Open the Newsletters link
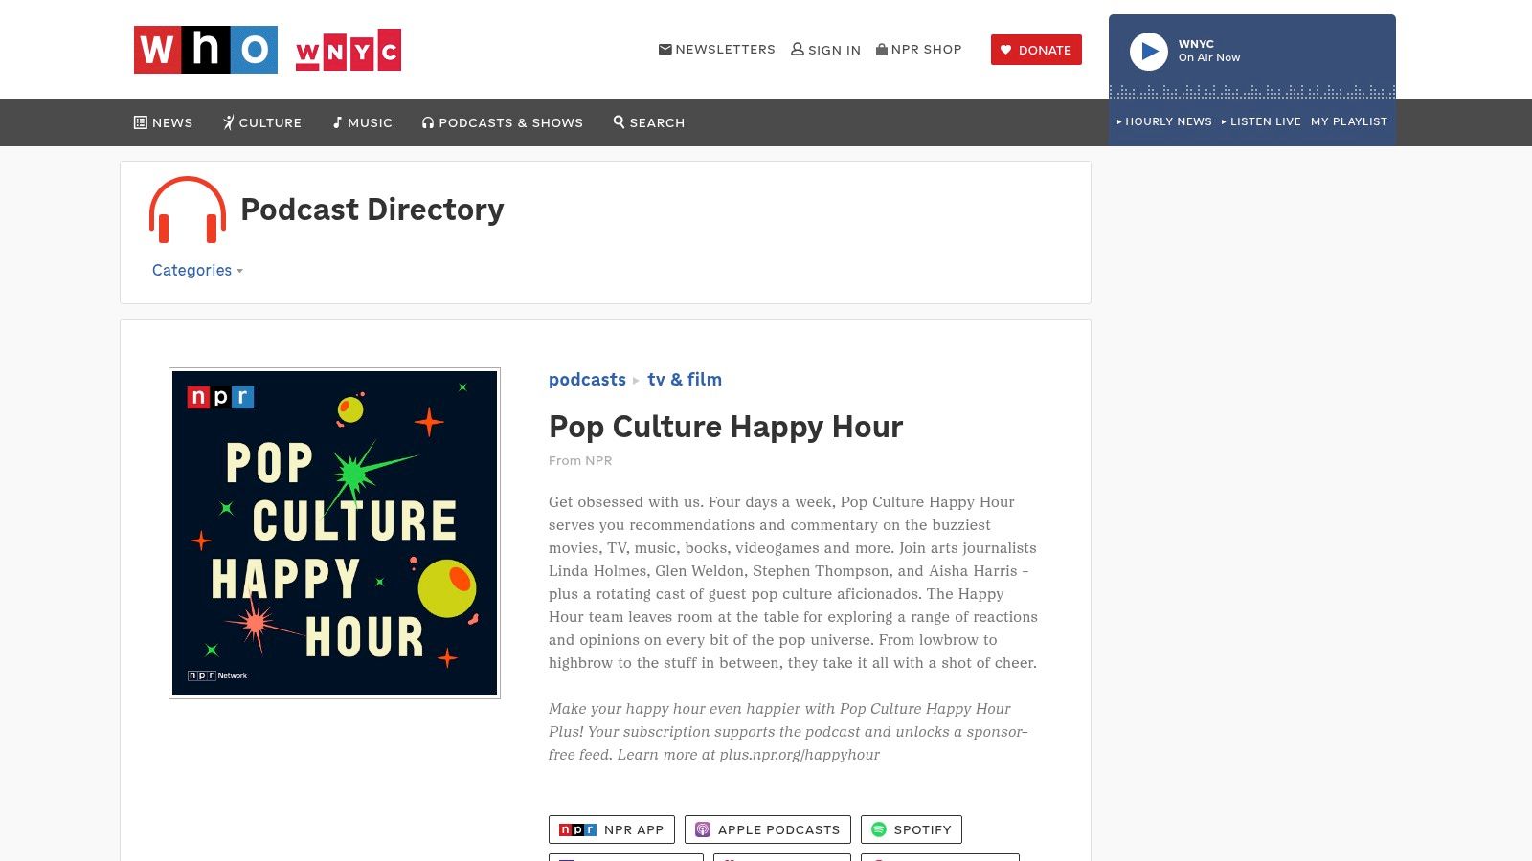This screenshot has width=1532, height=861. pos(716,49)
